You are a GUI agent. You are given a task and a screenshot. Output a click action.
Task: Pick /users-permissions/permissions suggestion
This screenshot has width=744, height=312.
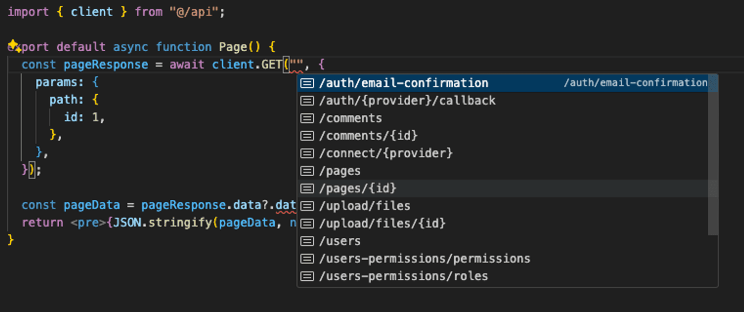[x=503, y=259]
